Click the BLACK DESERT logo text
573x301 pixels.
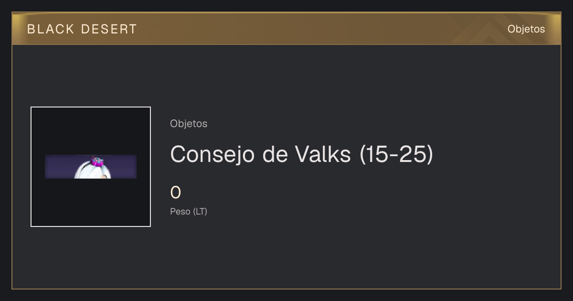pyautogui.click(x=82, y=29)
